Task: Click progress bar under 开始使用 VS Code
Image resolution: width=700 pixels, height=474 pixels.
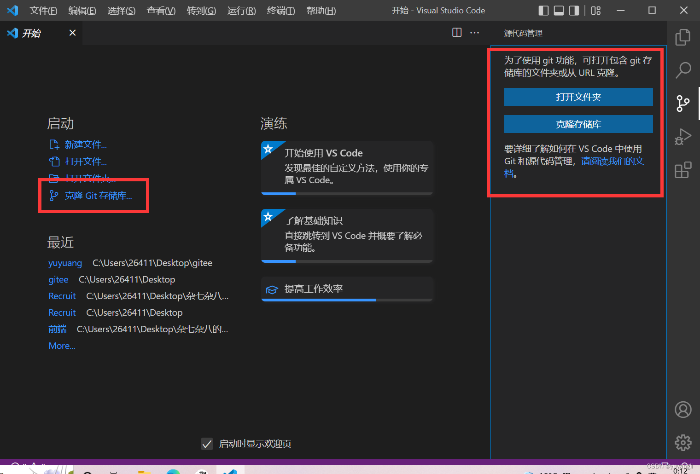Action: coord(347,194)
